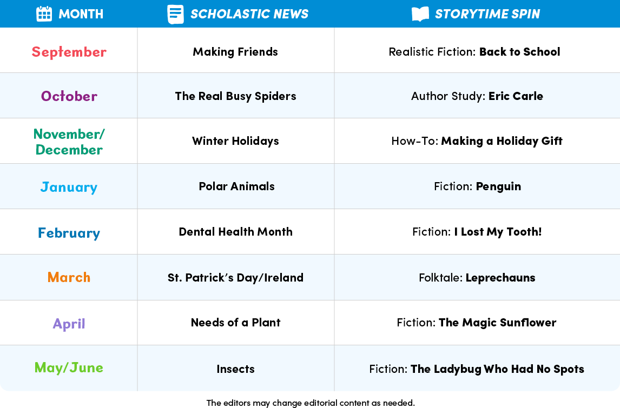620x408 pixels.
Task: Click Fiction: I Lost My Tooth! entry
Action: pyautogui.click(x=477, y=231)
